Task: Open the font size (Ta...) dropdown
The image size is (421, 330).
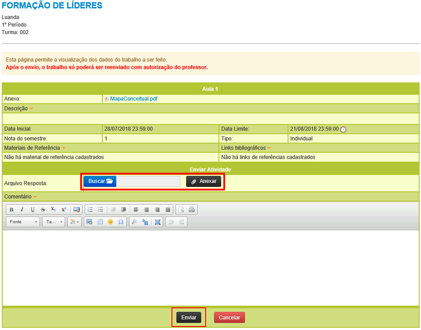Action: [54, 222]
